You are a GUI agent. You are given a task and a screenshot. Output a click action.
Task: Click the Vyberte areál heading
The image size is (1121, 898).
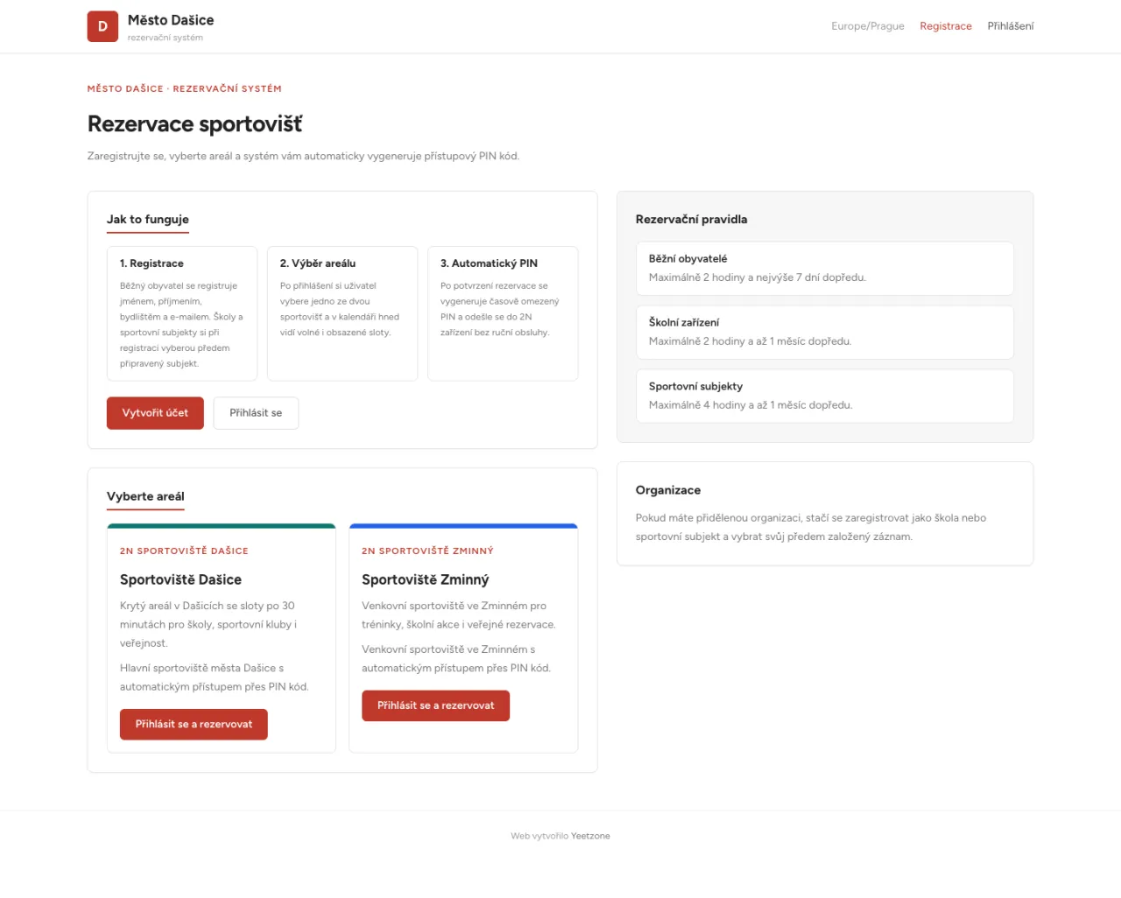[x=145, y=496]
